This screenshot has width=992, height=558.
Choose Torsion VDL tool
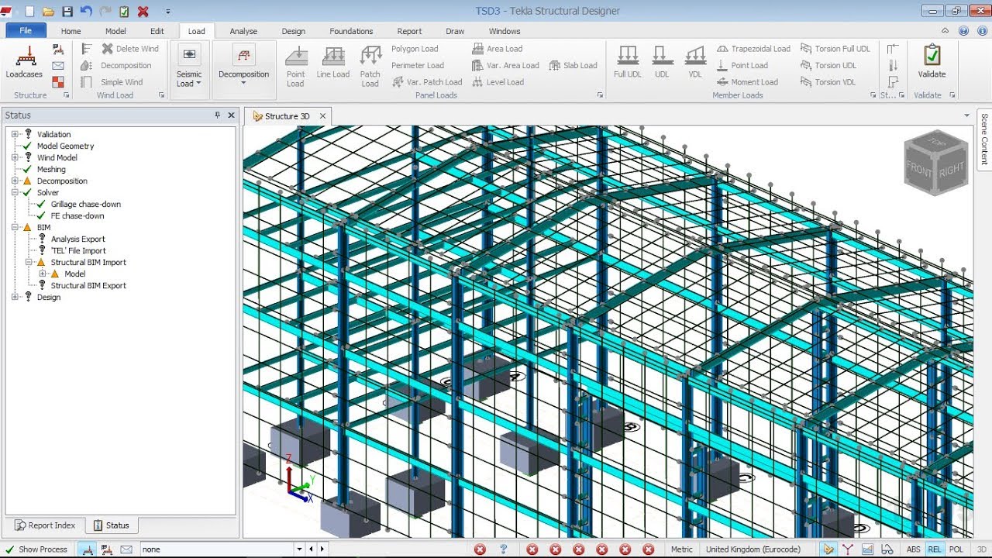tap(828, 82)
